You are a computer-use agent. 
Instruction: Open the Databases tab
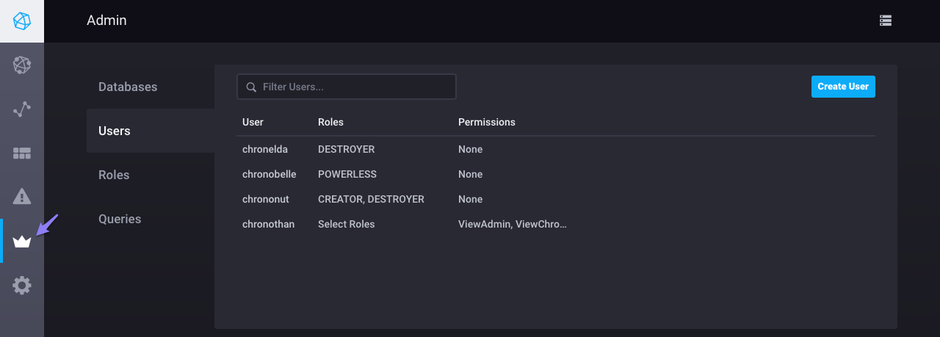[x=128, y=87]
